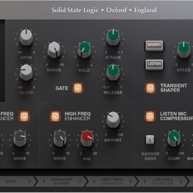Toggle the GATE power button
Image resolution: width=193 pixels, height=193 pixels.
(78, 88)
